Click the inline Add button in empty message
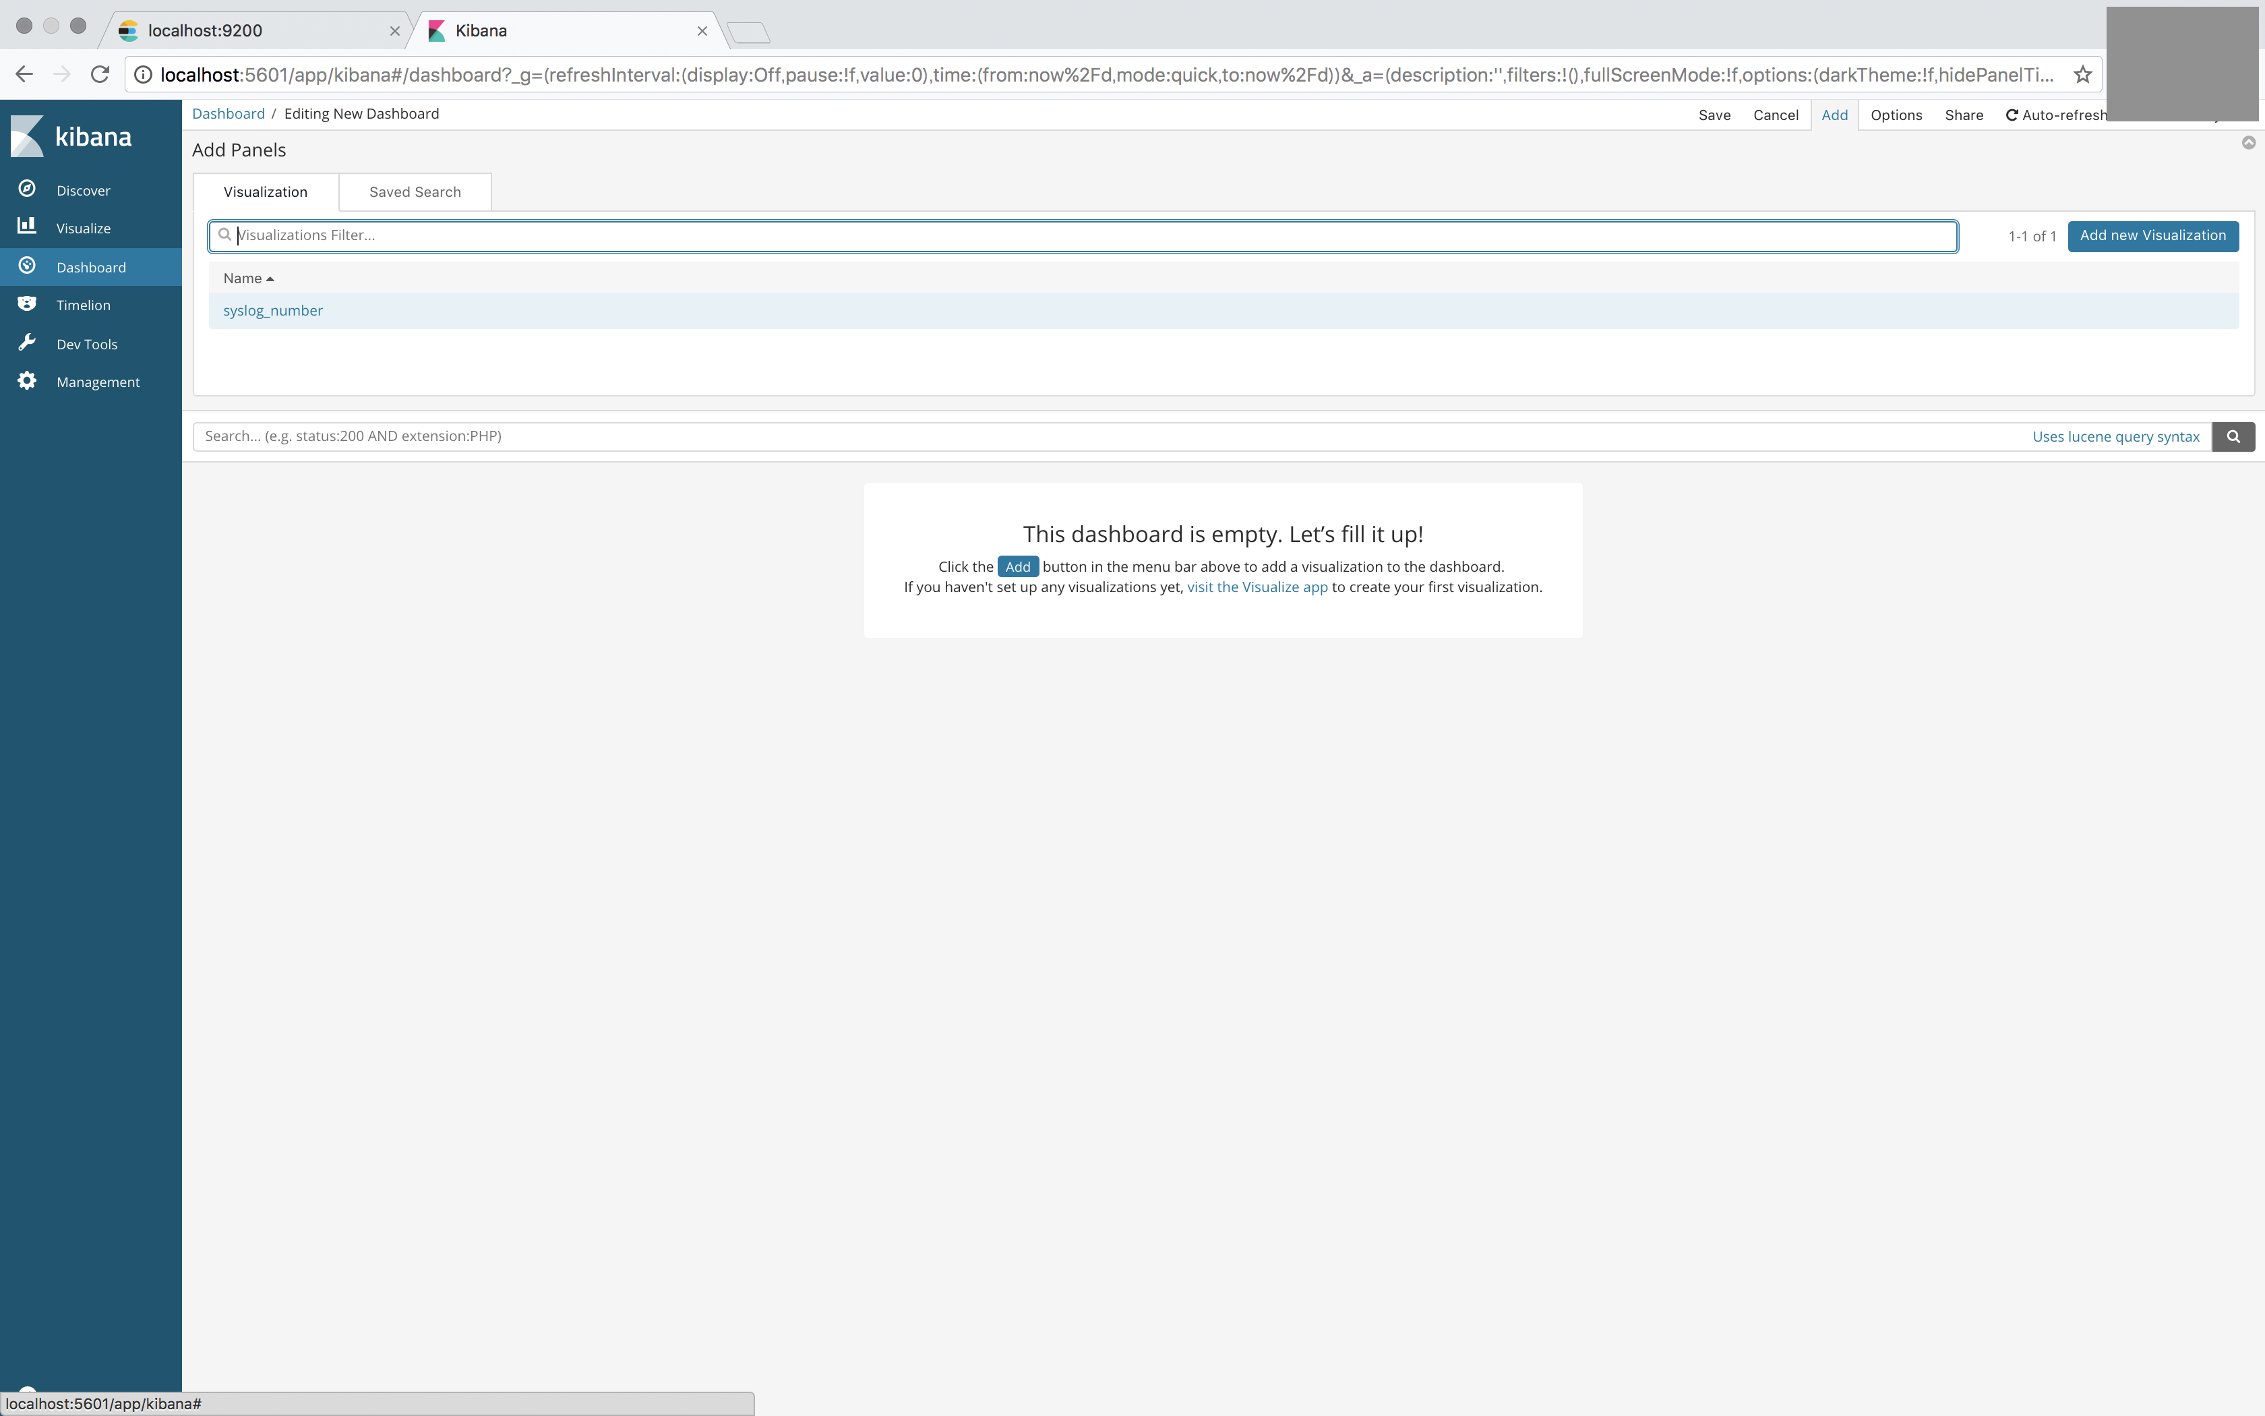2265x1416 pixels. (1017, 566)
